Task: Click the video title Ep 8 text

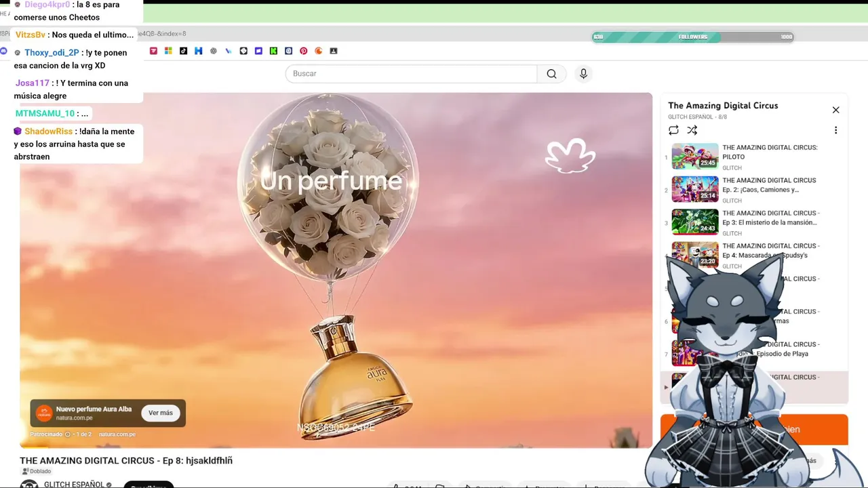Action: 126,461
